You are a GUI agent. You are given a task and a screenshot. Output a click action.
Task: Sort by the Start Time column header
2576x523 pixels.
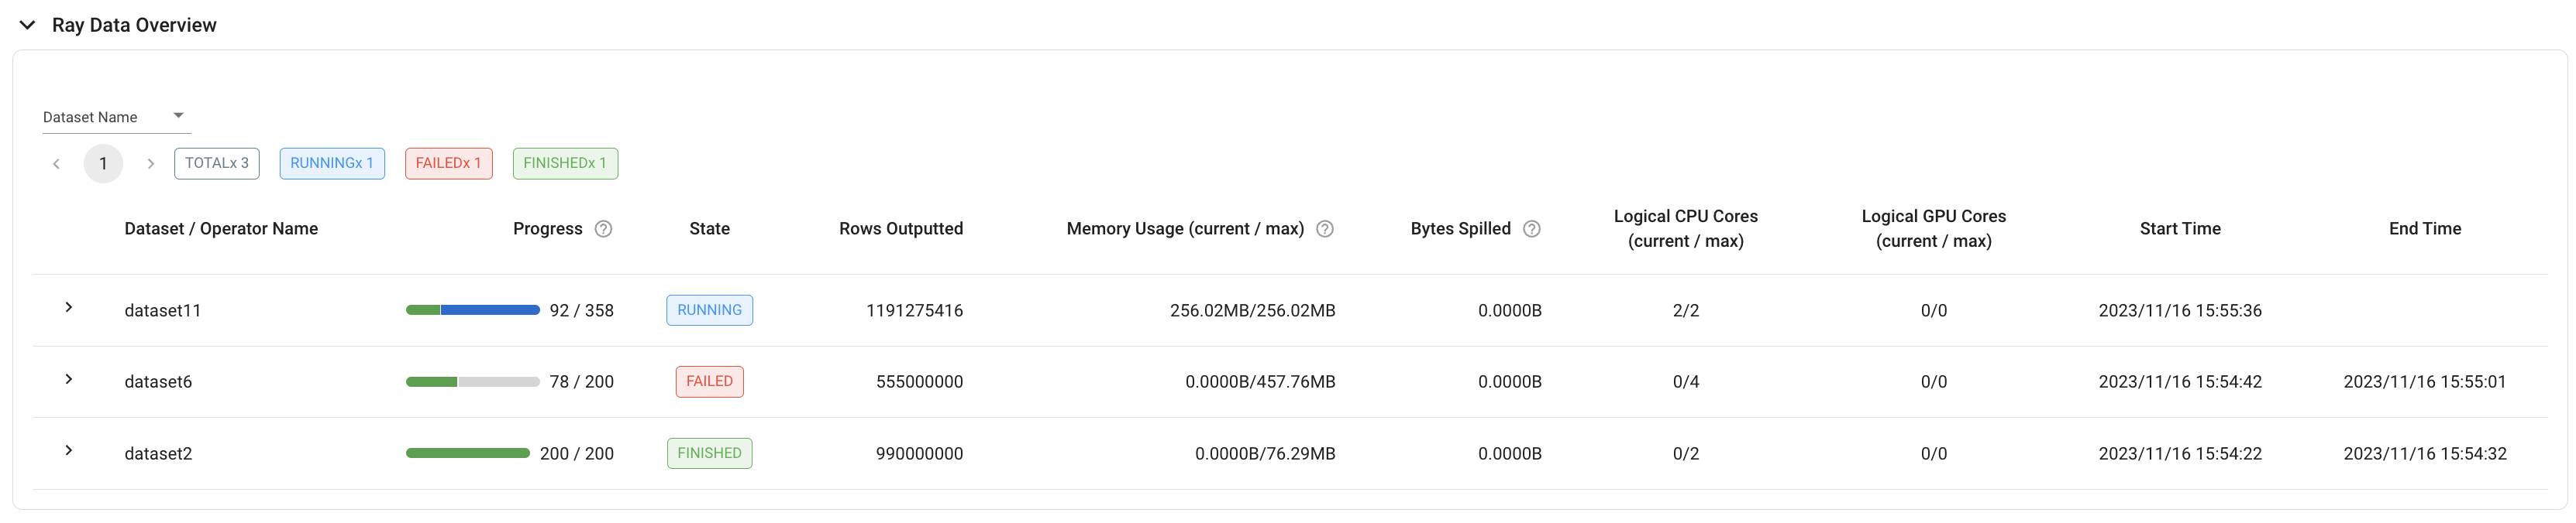click(2180, 228)
